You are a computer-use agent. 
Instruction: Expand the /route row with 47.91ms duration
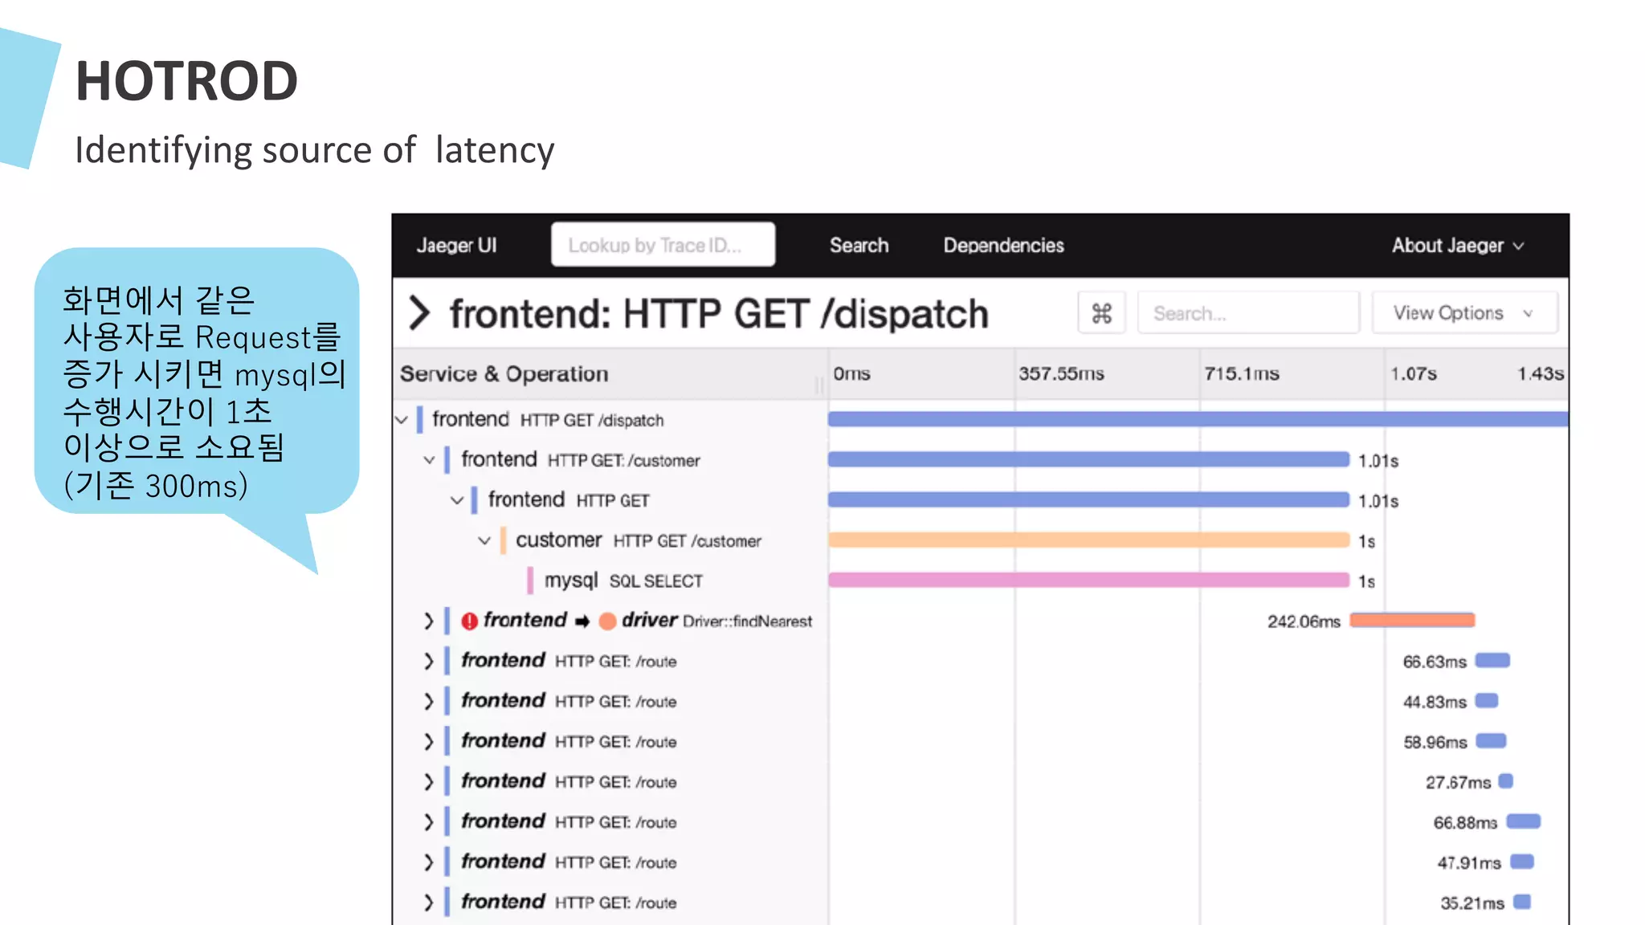(429, 862)
